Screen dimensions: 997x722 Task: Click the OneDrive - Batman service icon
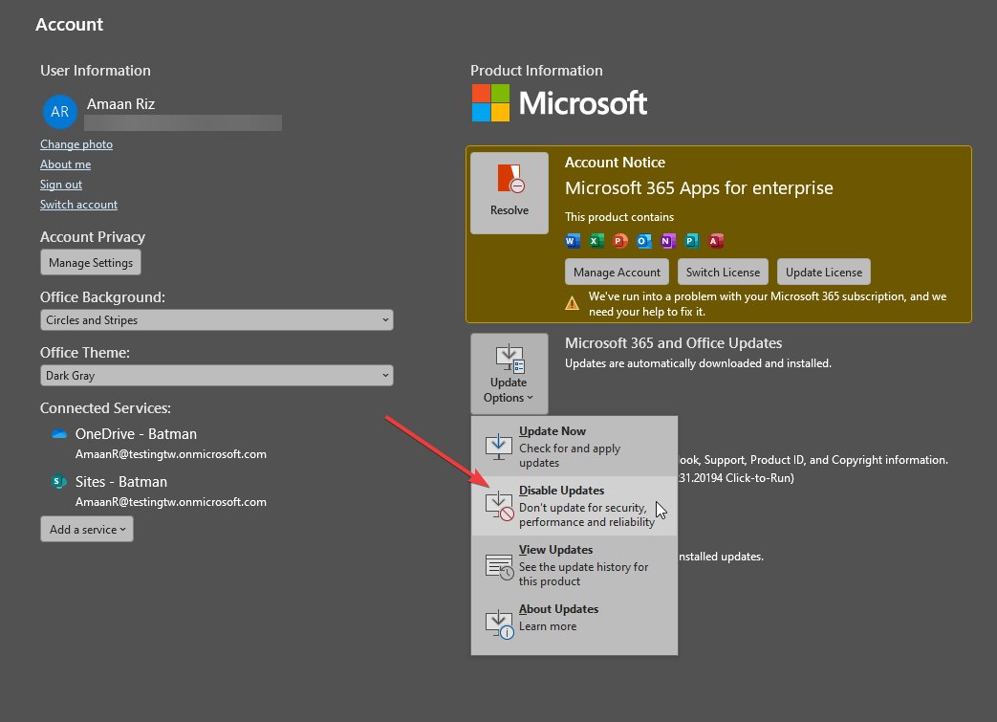(x=56, y=435)
